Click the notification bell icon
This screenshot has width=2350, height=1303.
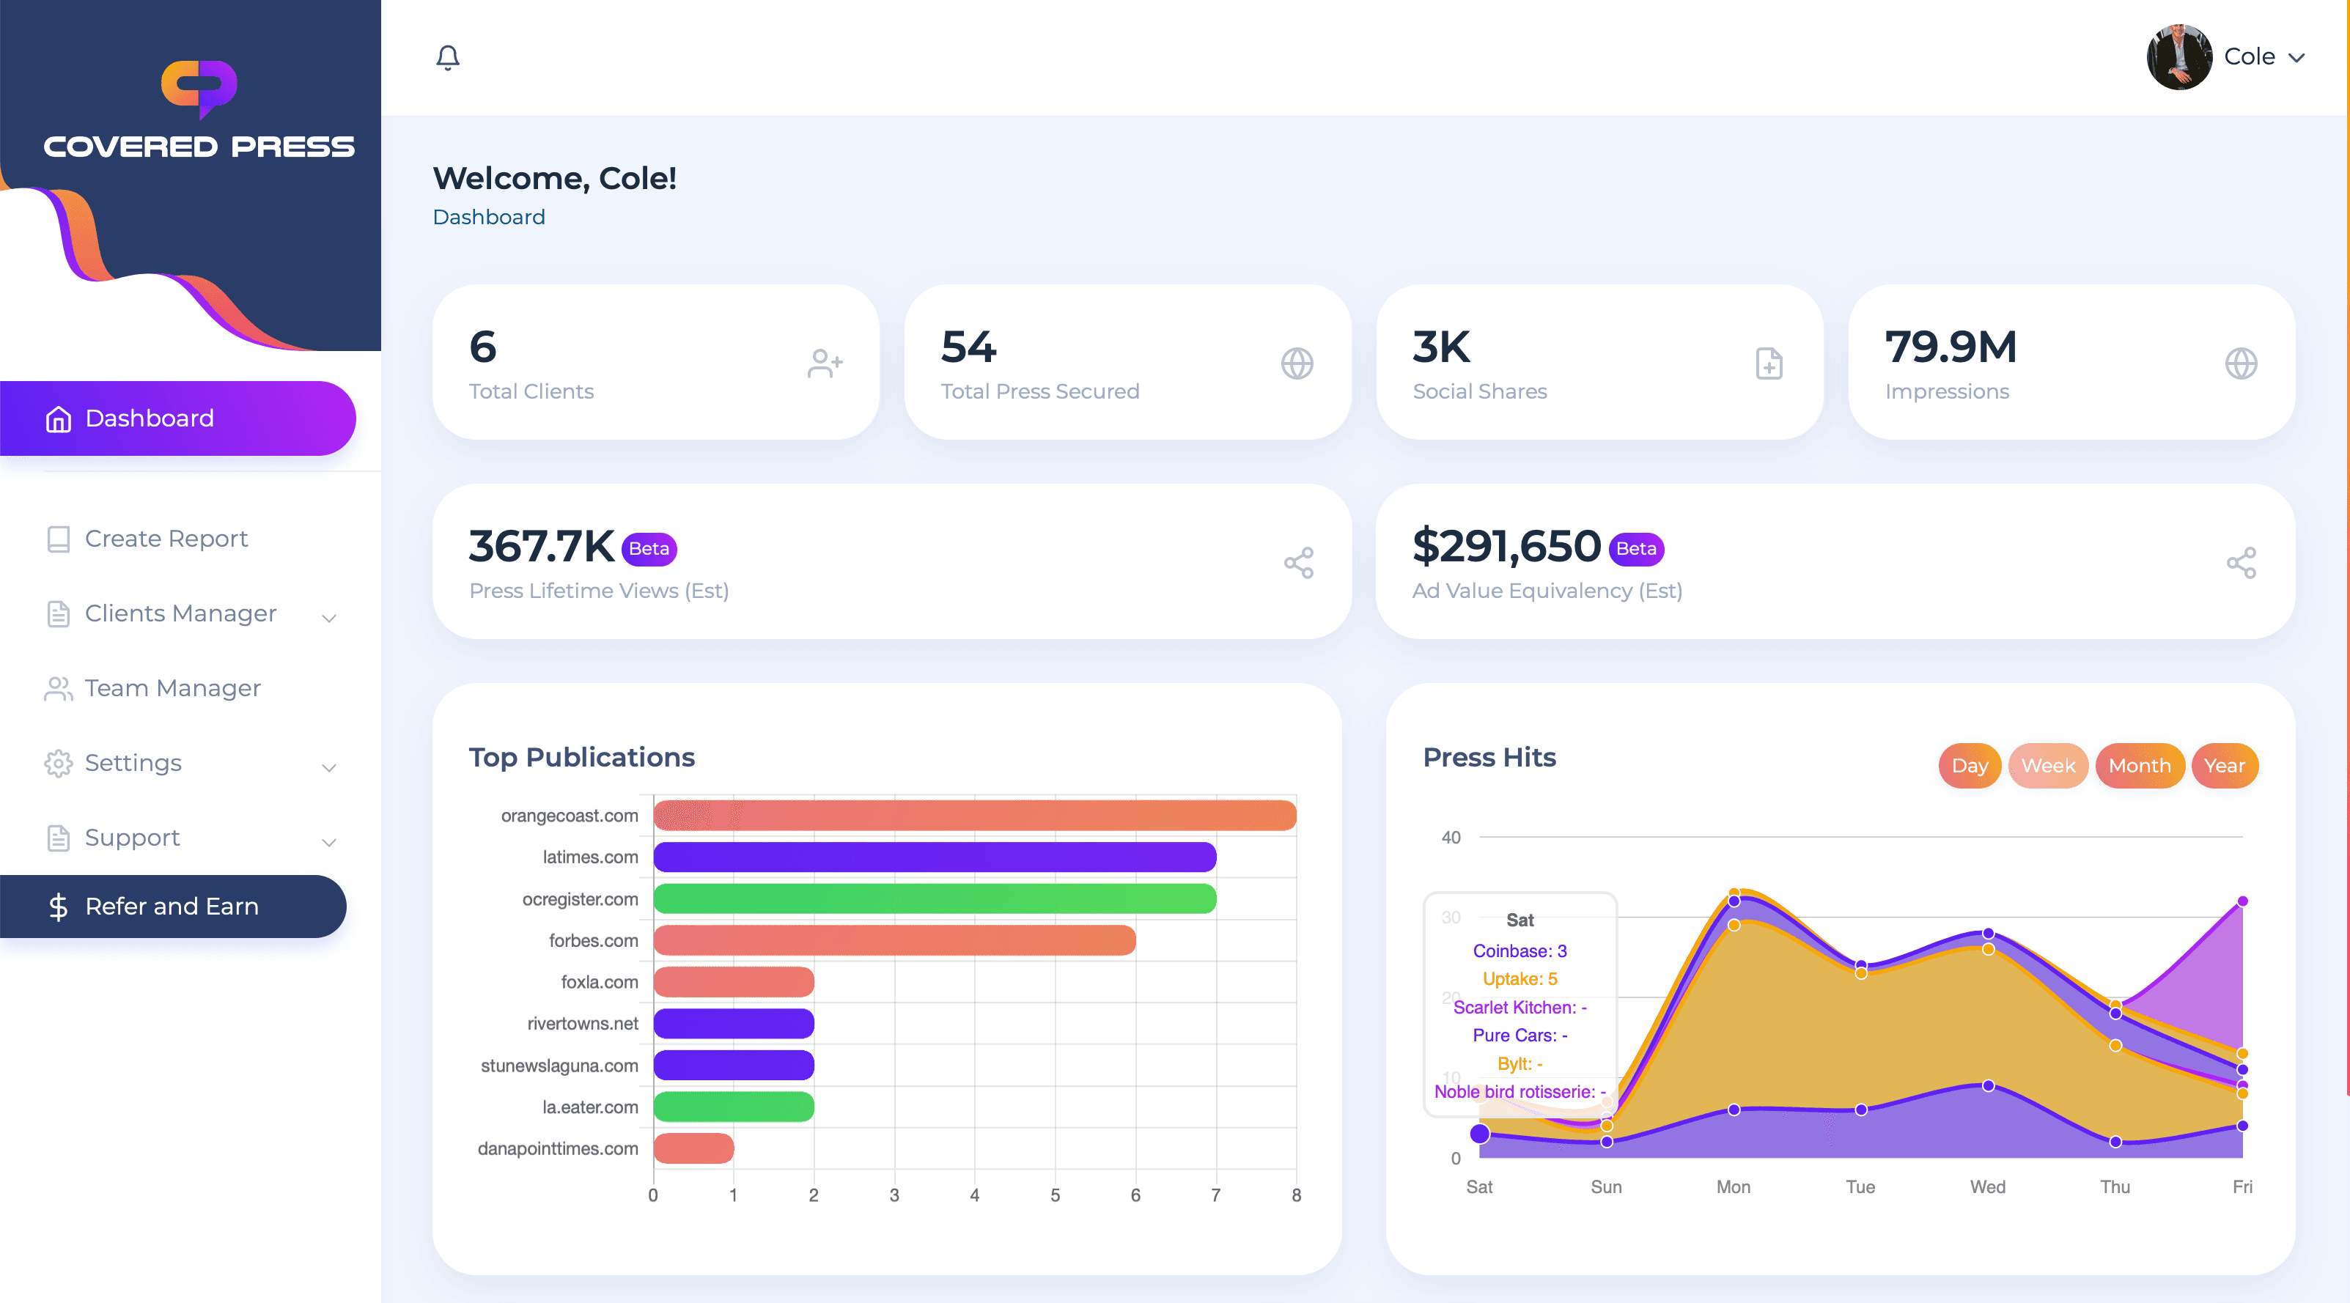[447, 59]
